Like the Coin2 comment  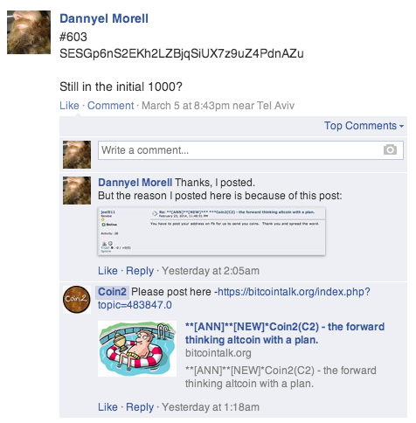[107, 407]
